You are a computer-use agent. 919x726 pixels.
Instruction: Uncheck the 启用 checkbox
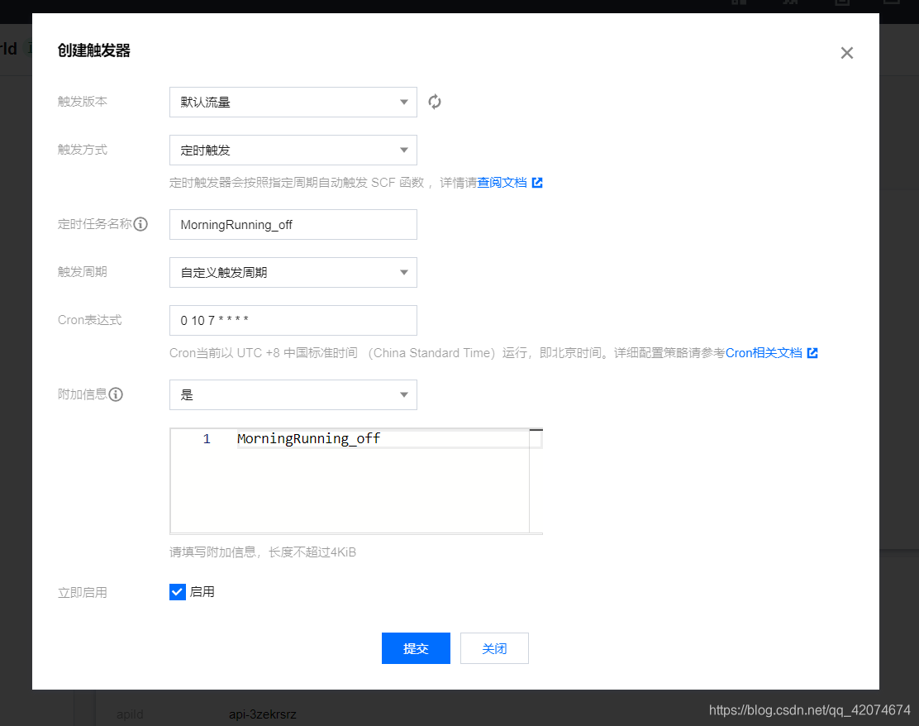pos(177,591)
